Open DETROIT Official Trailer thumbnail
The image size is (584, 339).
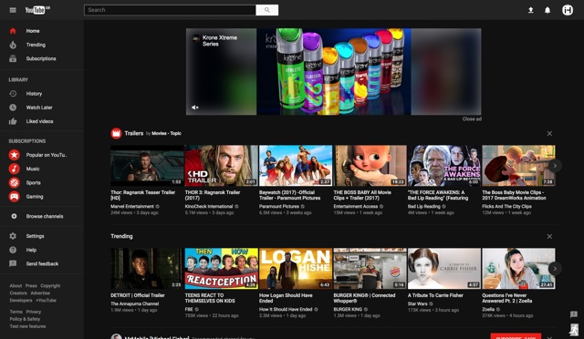pyautogui.click(x=147, y=268)
